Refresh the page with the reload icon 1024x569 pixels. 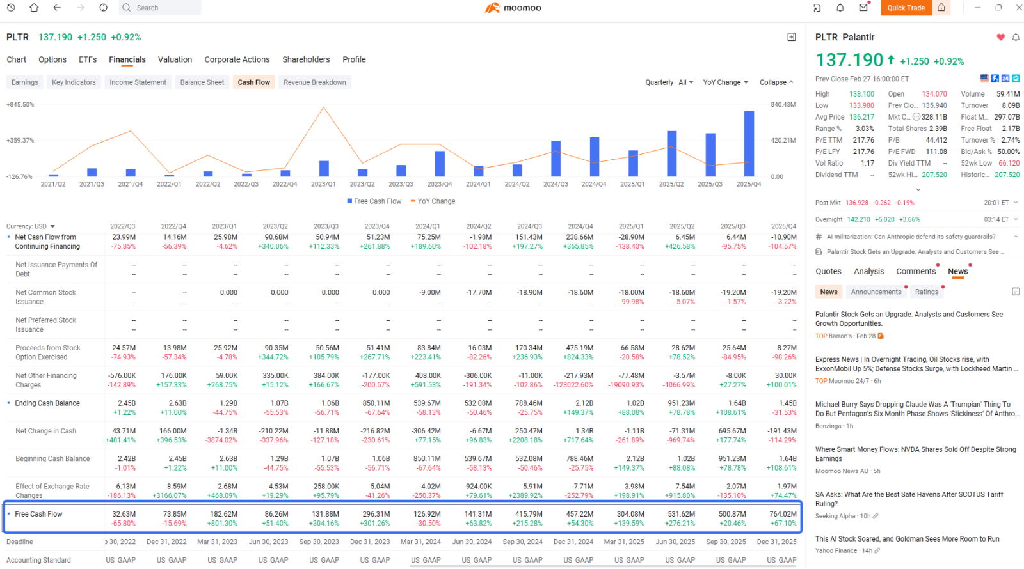pos(103,8)
